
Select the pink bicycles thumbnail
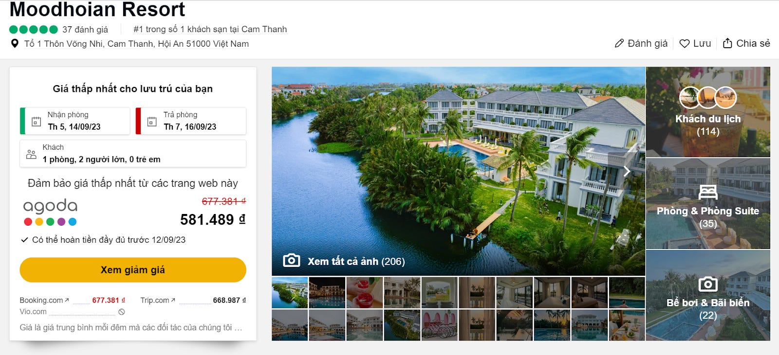(439, 325)
